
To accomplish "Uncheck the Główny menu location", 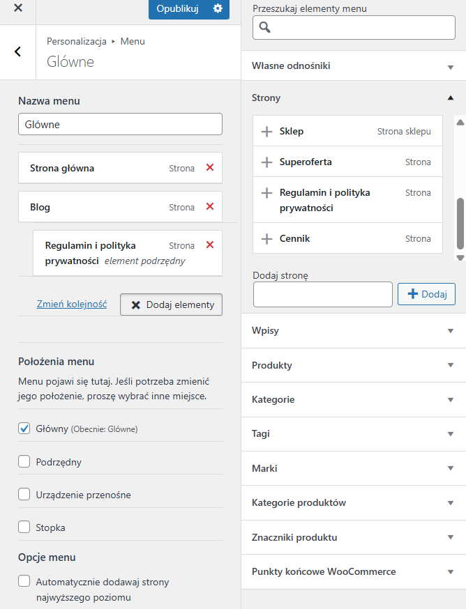I will (24, 429).
